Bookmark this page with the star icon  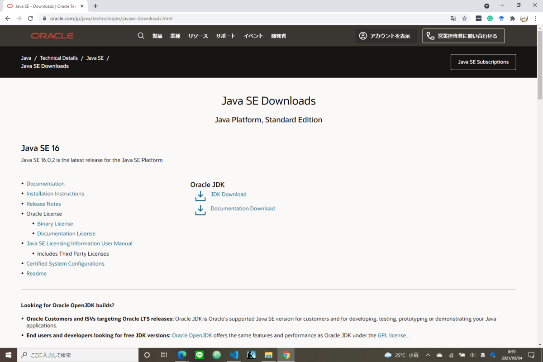(x=465, y=19)
